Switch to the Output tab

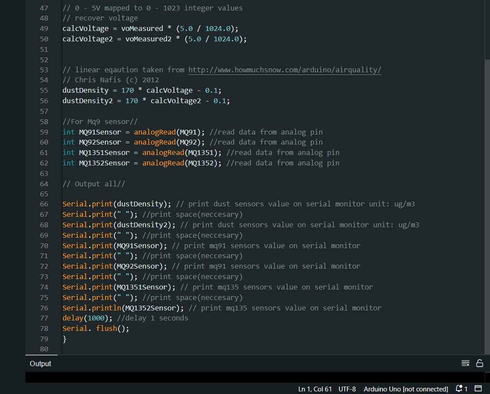(40, 363)
